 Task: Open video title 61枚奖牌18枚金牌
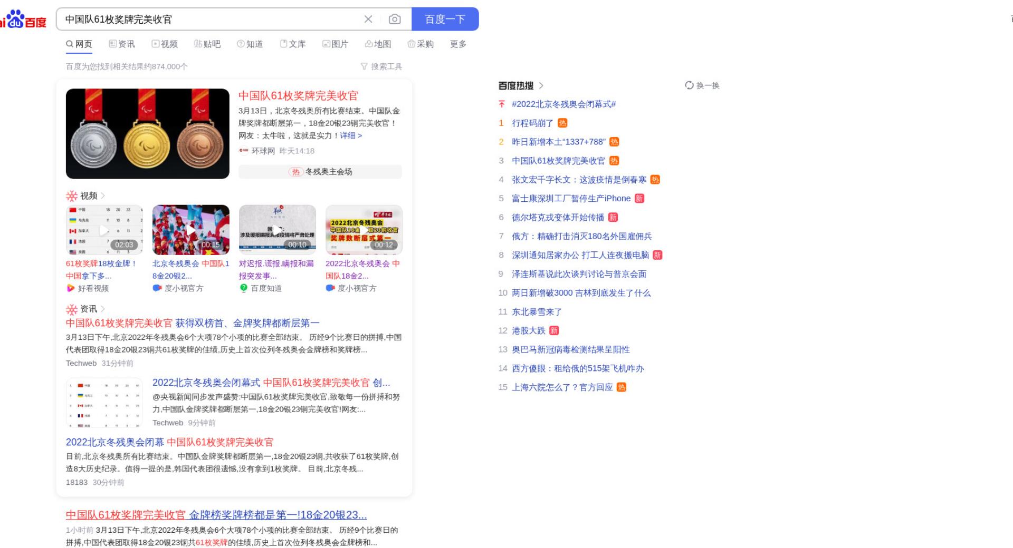(101, 270)
